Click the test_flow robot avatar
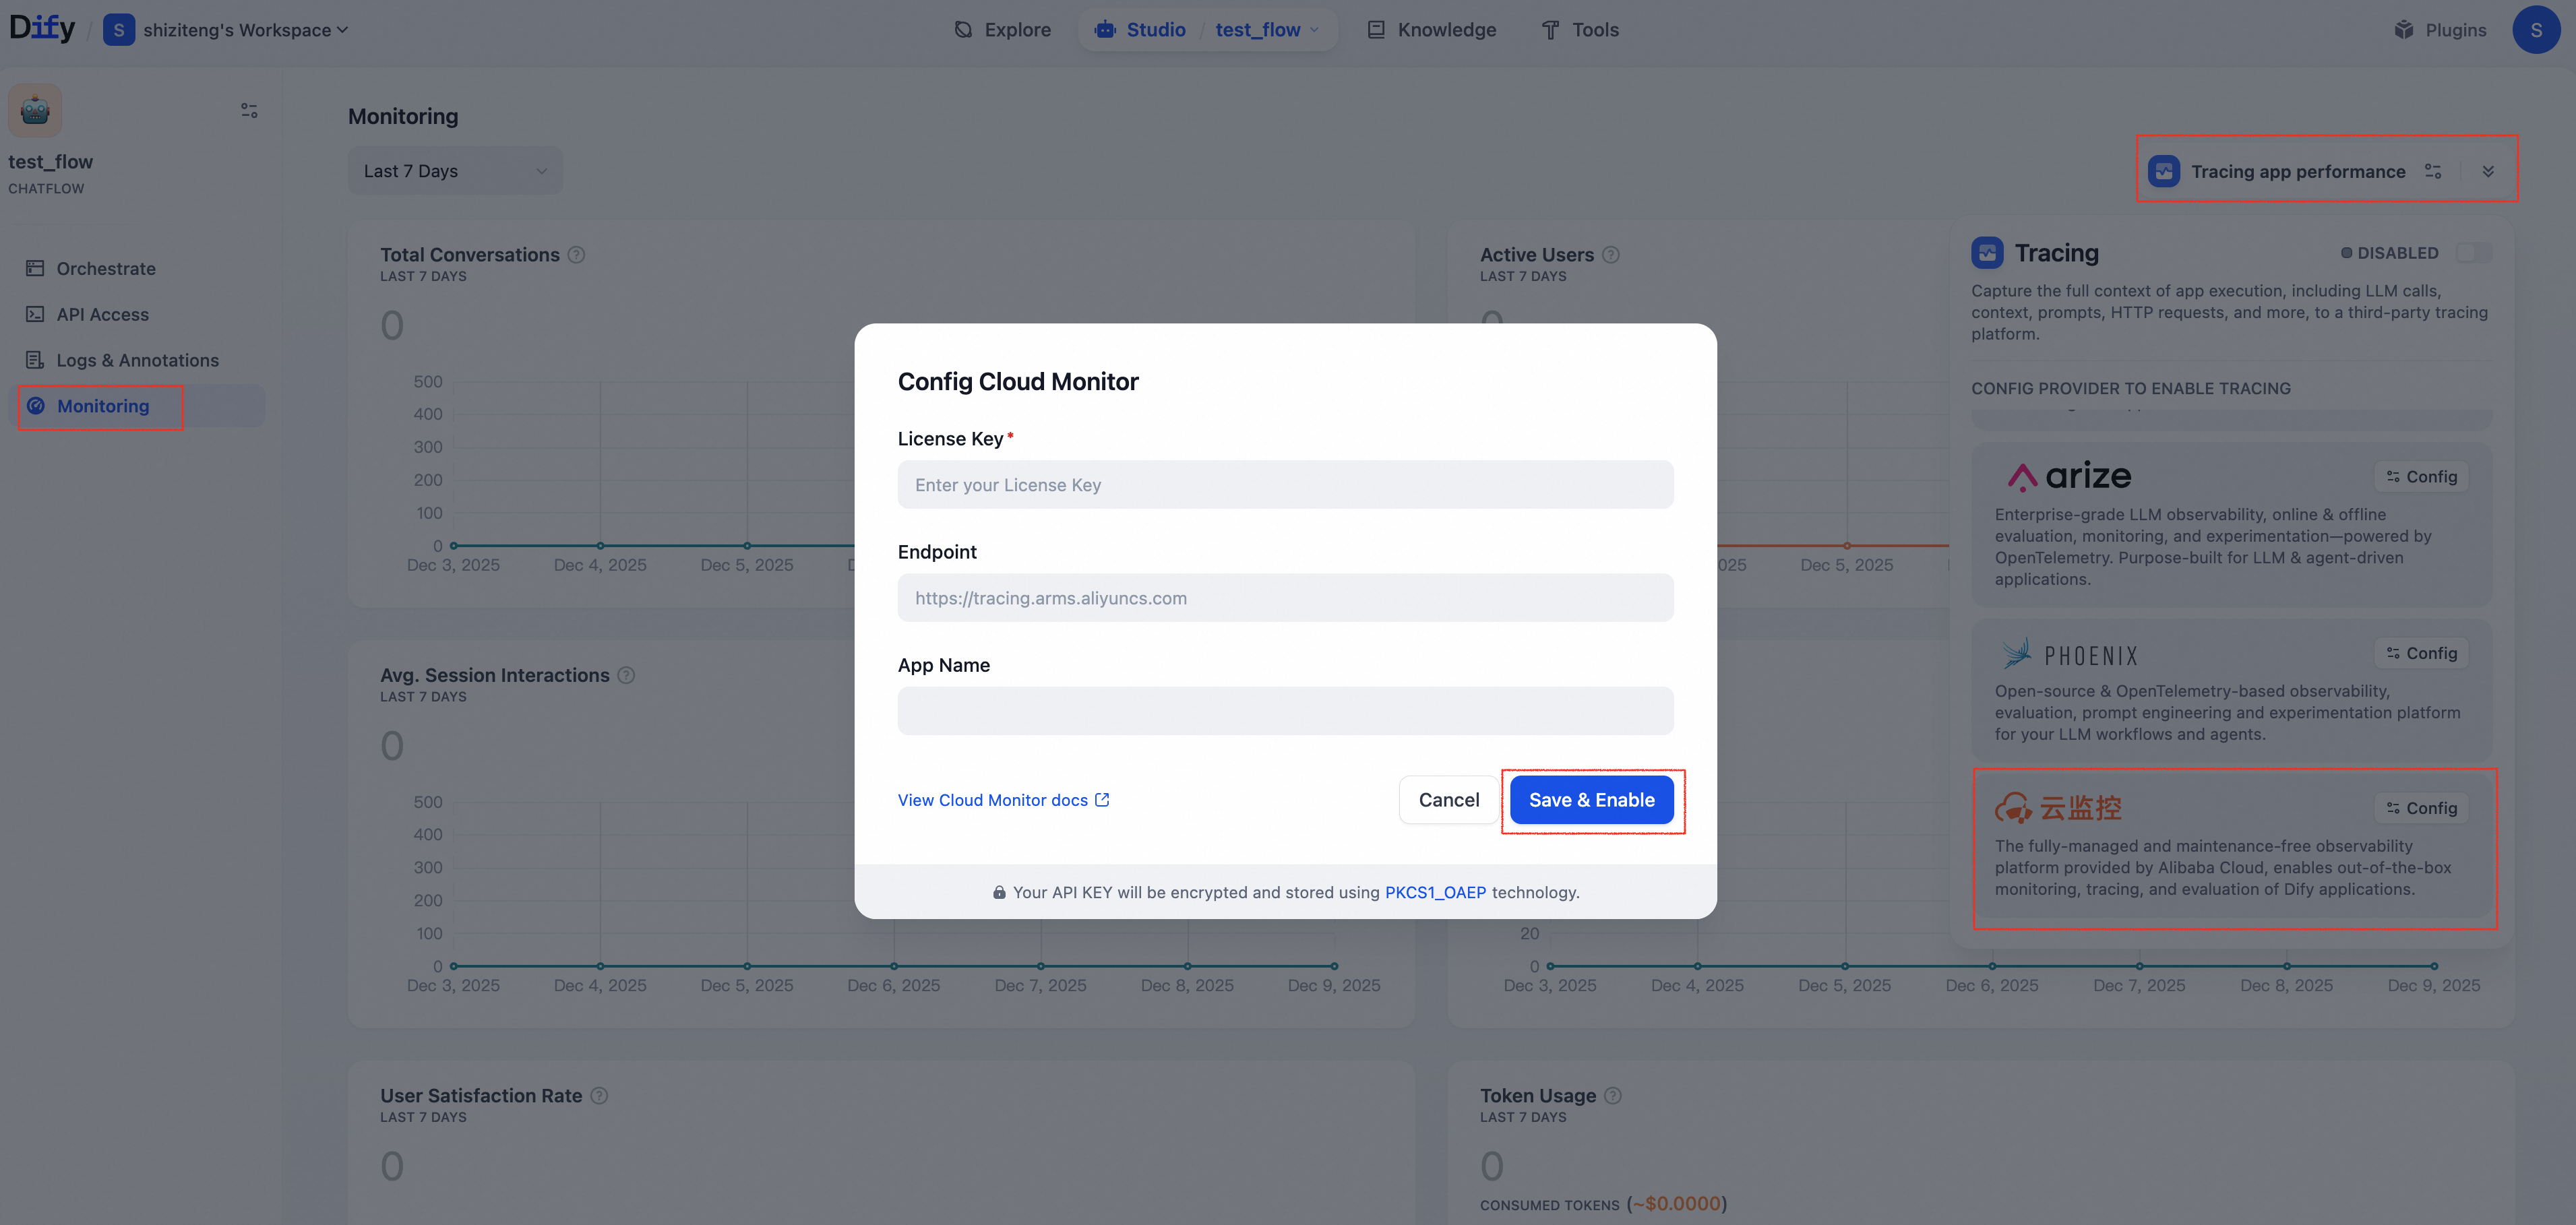The image size is (2576, 1225). click(34, 110)
